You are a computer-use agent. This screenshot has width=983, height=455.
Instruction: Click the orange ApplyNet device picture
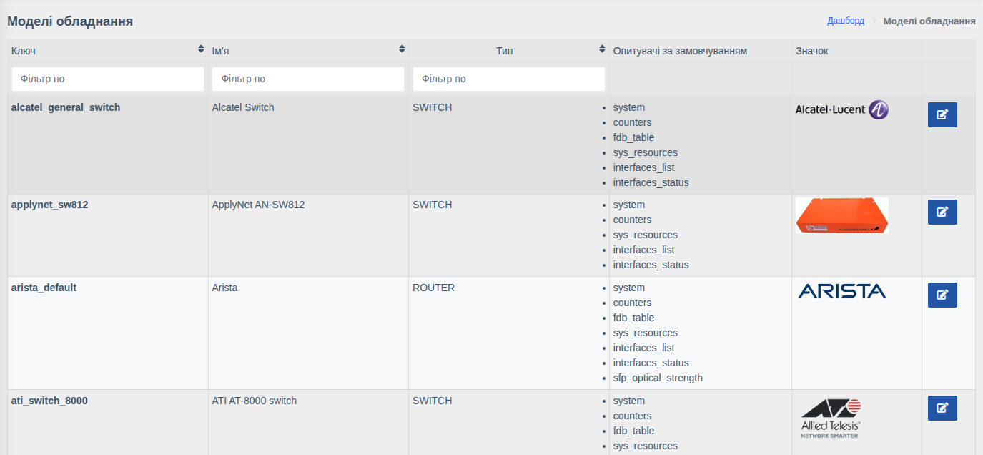pyautogui.click(x=842, y=215)
